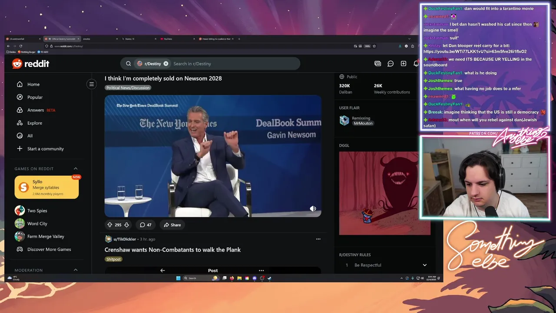This screenshot has width=556, height=313.
Task: Open the Reddit chat icon
Action: click(391, 63)
